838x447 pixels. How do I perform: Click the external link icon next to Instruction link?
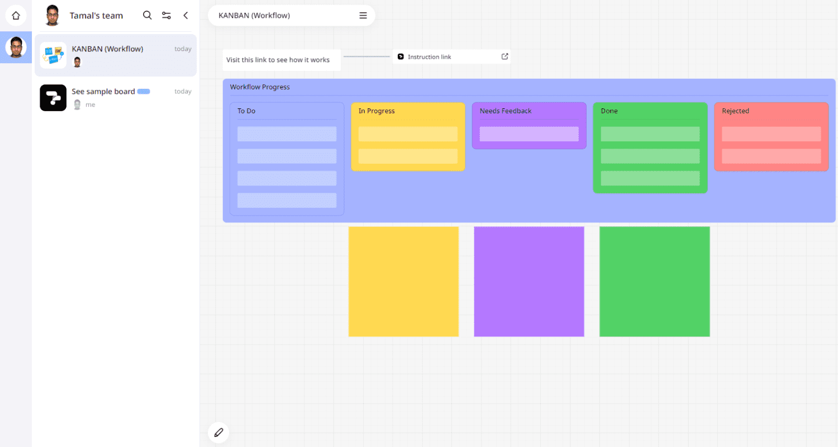pos(504,56)
